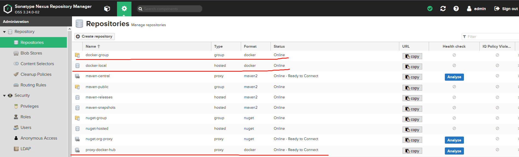Copy the URL of docker-local
This screenshot has height=157, width=519.
click(412, 67)
